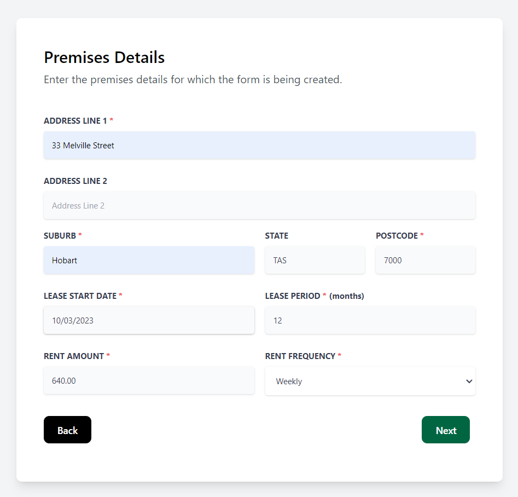Click the Premises Details heading
The height and width of the screenshot is (497, 518).
pos(104,57)
